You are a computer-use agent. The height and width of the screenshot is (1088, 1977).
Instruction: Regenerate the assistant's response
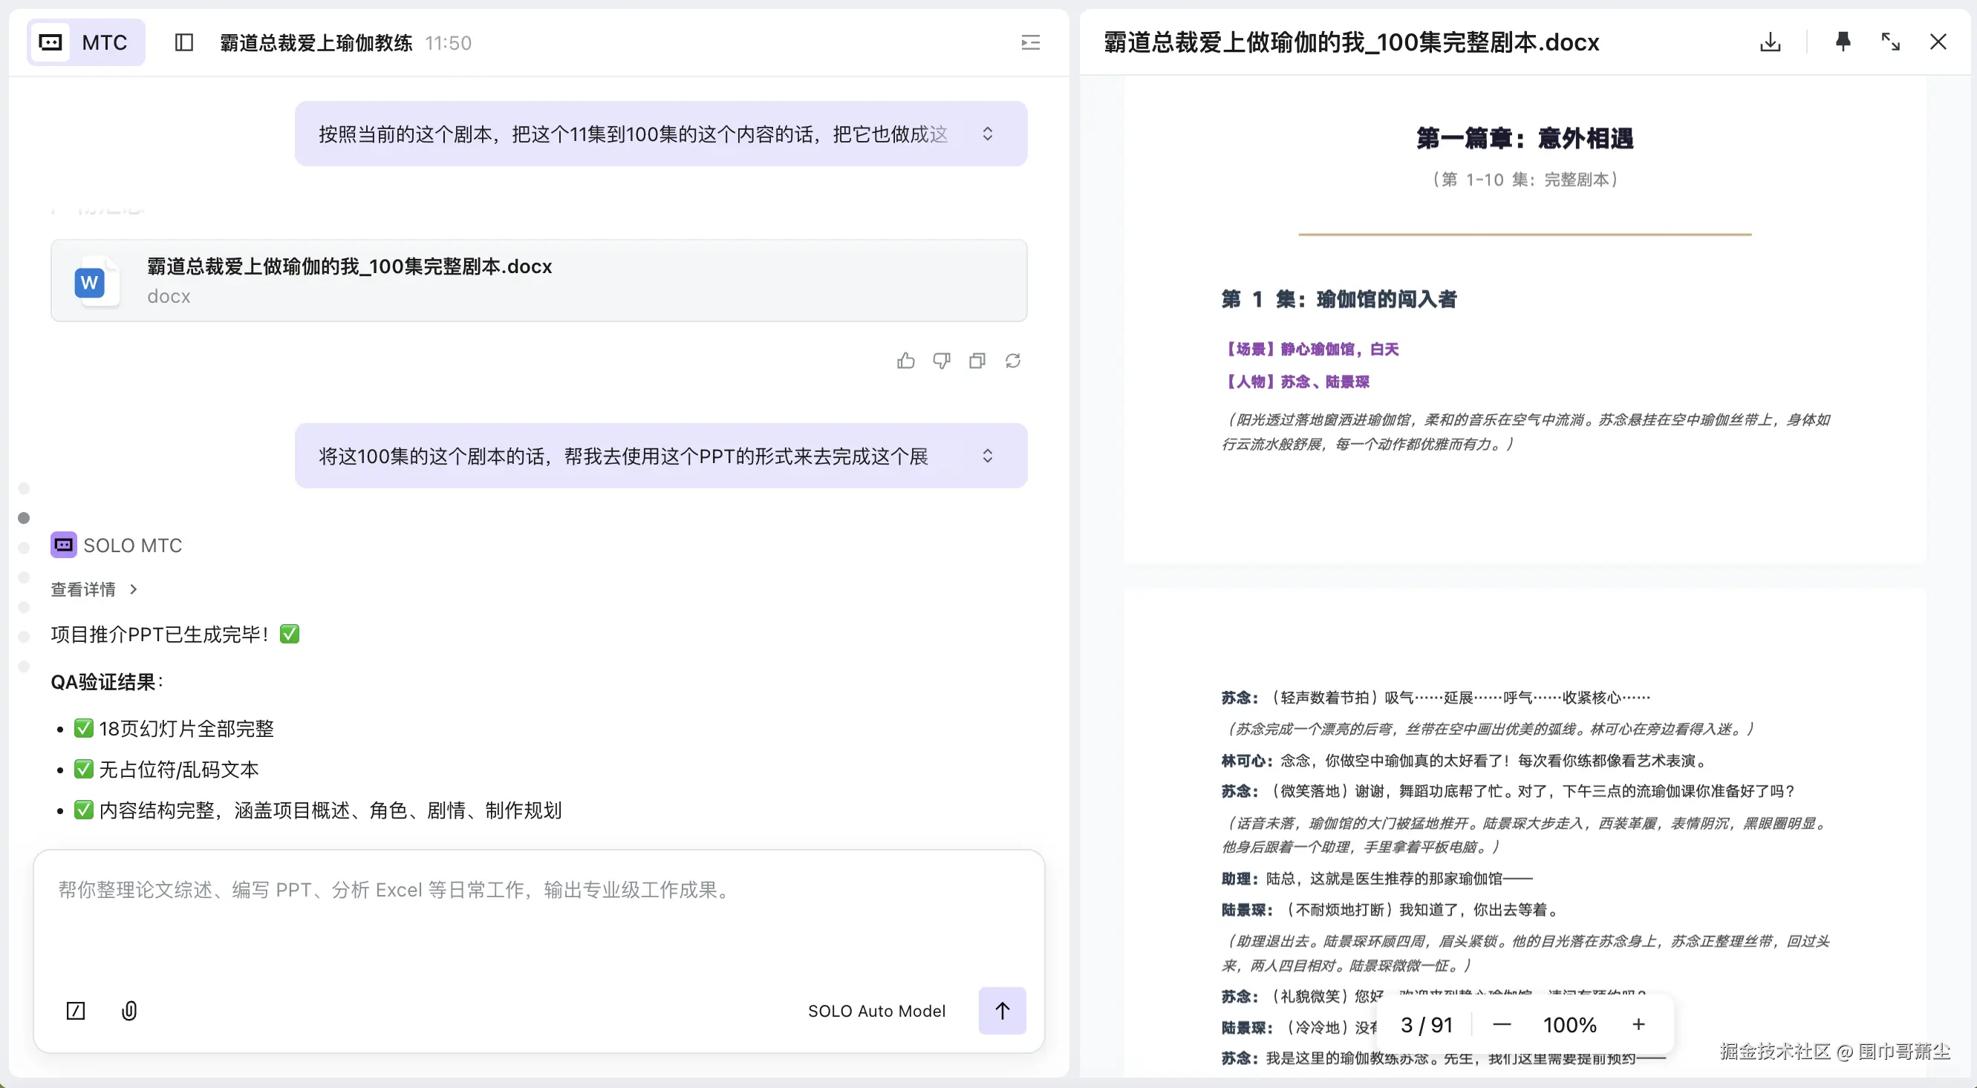[x=1013, y=361]
